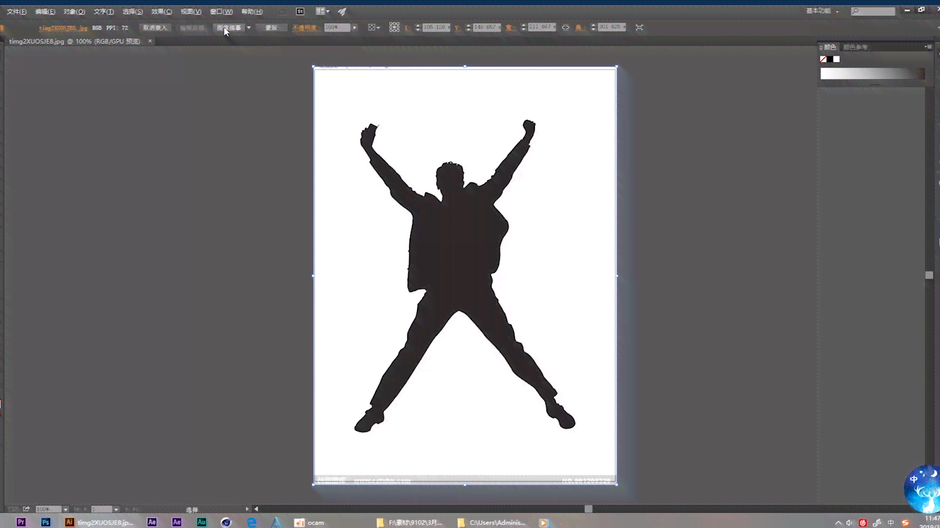Viewport: 940px width, 528px height.
Task: Select the white swatch in color panel
Action: (836, 59)
